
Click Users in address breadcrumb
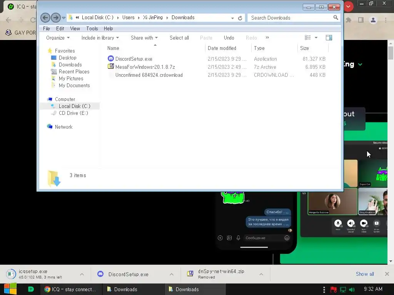[128, 18]
